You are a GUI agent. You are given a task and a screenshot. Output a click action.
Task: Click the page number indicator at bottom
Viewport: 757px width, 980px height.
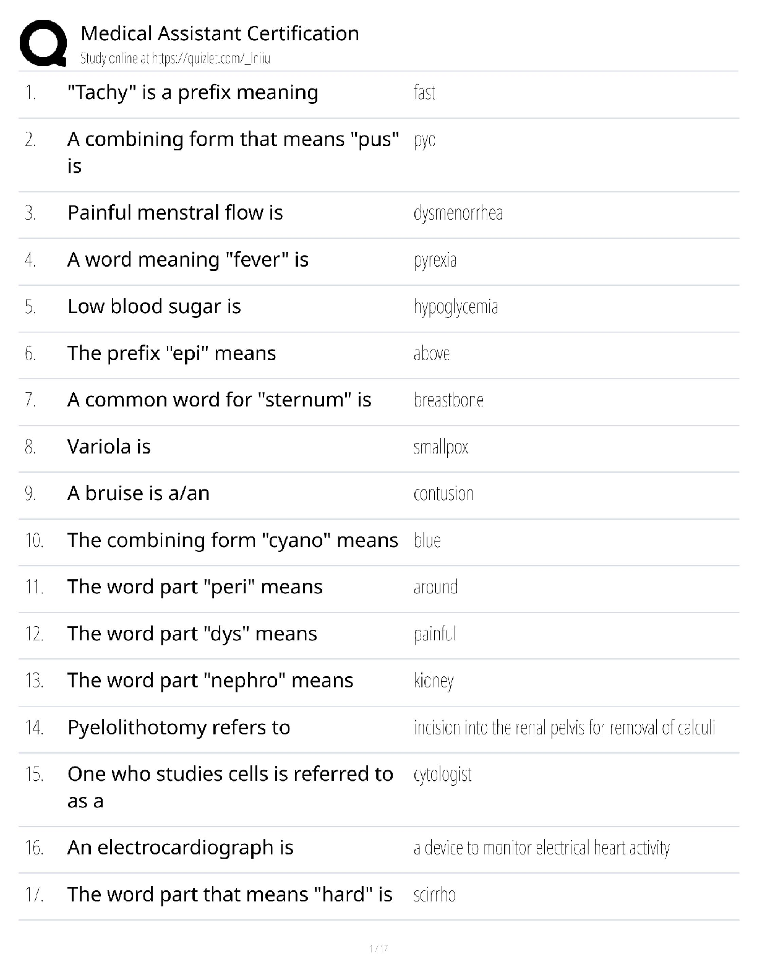tap(378, 948)
